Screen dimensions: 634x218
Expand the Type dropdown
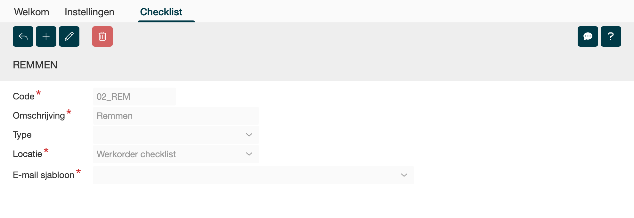176,135
